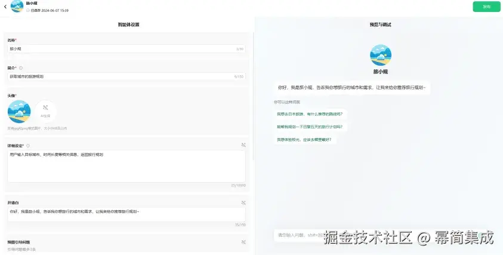Viewport: 503px width, 255px height.
Task: Click the AI生成 avatar generator icon
Action: 45,111
